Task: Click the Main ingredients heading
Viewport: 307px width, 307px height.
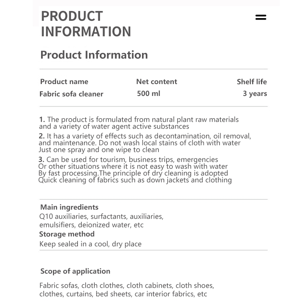Action: (x=69, y=207)
